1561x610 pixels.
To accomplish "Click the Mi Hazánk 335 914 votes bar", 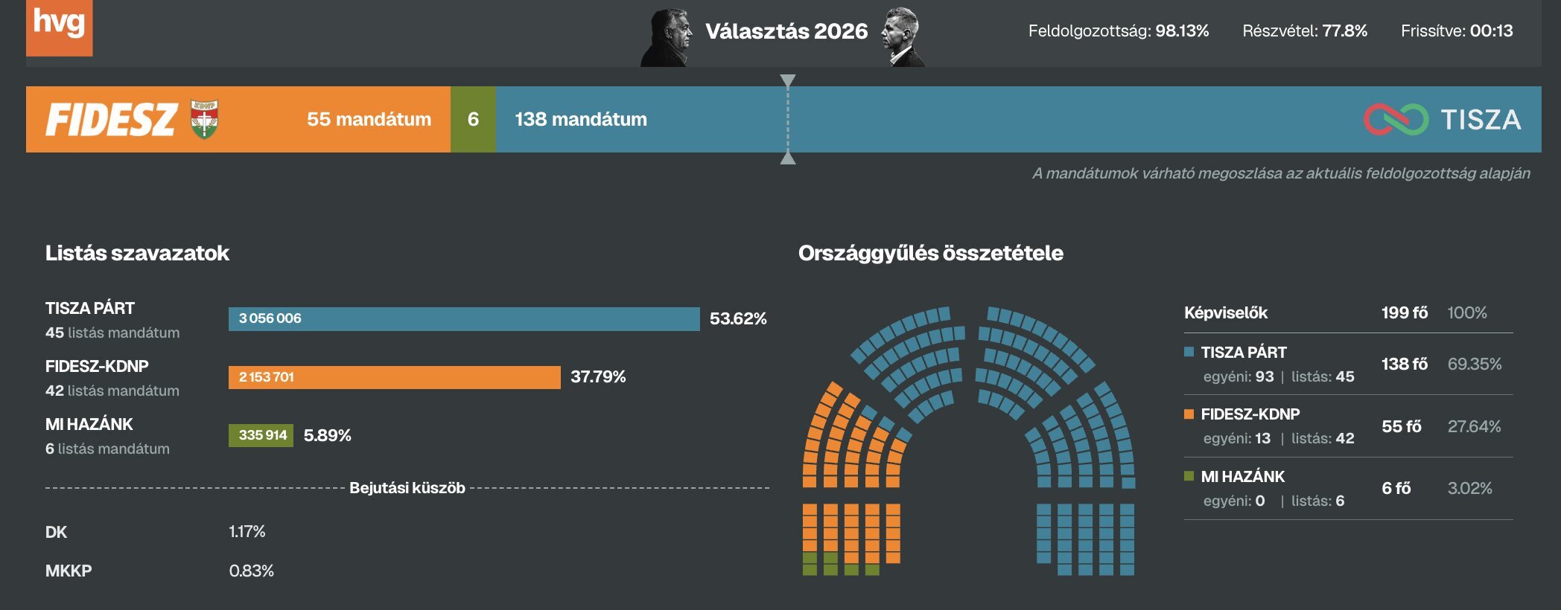I will (261, 435).
